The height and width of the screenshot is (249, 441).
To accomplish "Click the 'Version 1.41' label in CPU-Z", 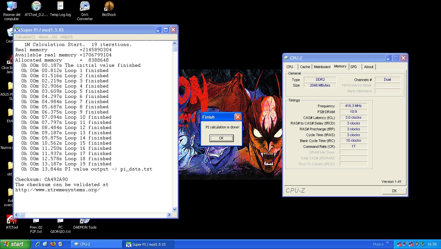I will (391, 182).
